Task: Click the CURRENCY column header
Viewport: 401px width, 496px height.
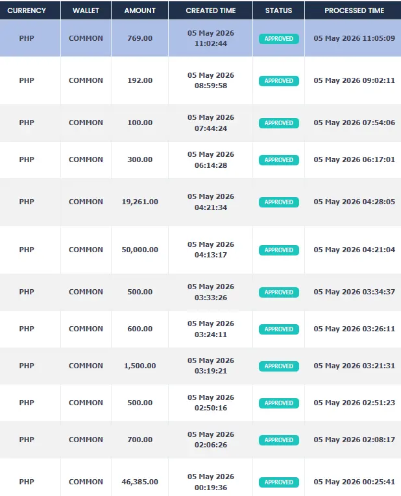Action: point(27,10)
